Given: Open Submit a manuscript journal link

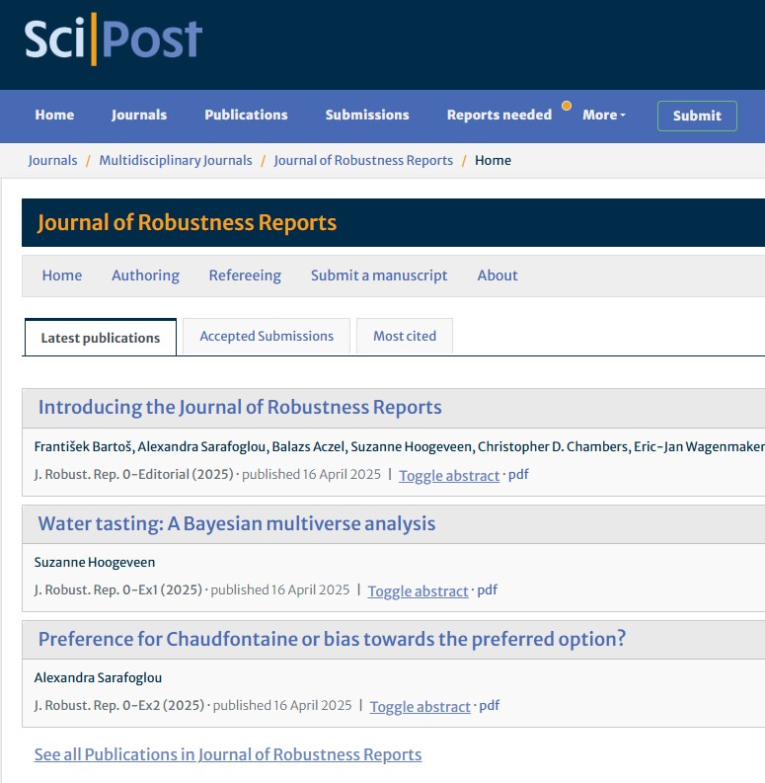Looking at the screenshot, I should [x=379, y=275].
